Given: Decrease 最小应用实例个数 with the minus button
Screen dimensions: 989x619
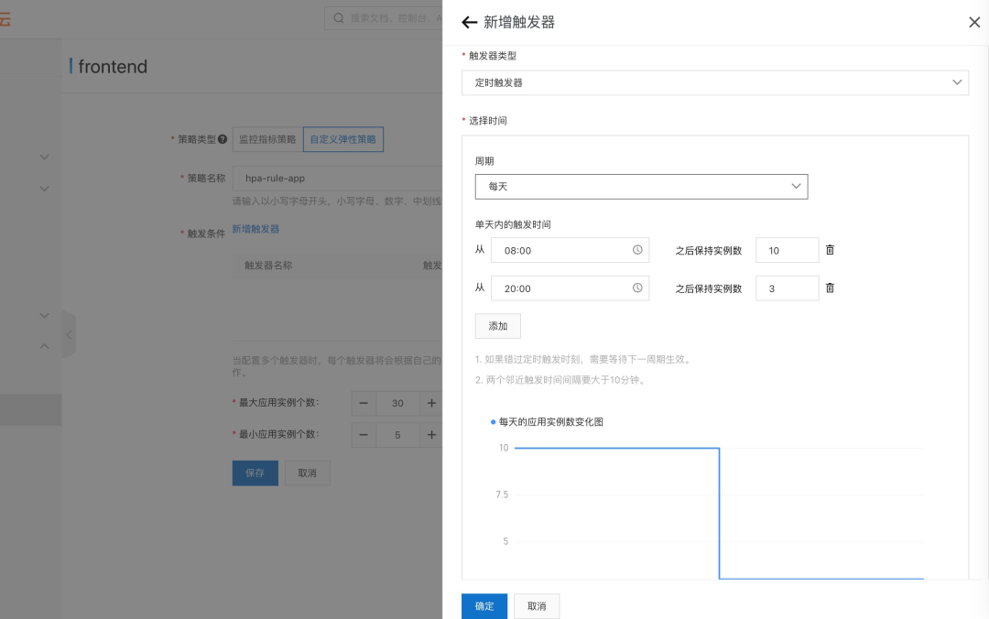Looking at the screenshot, I should coord(364,435).
